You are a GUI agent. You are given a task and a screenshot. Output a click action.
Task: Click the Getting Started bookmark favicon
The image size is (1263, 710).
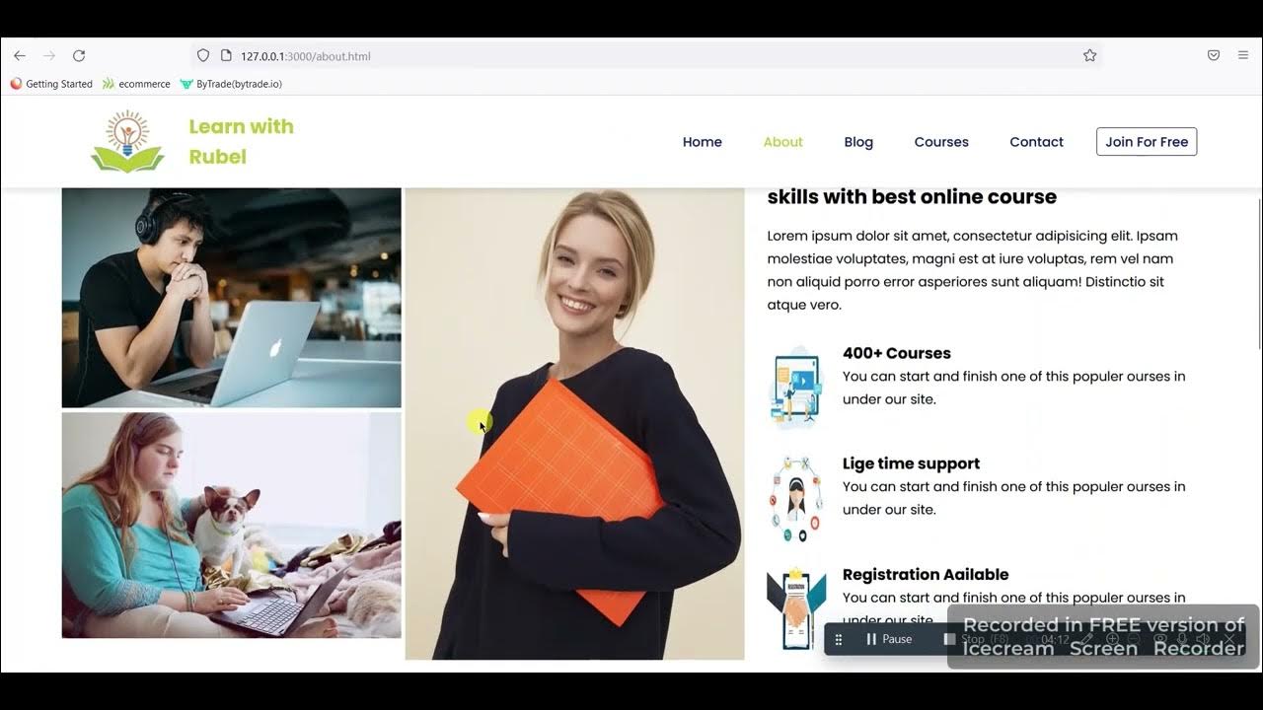(x=16, y=84)
